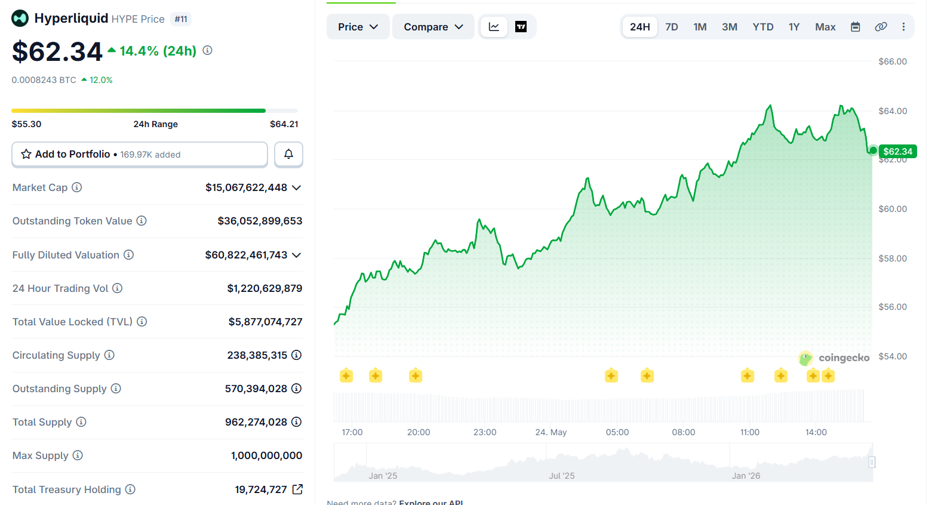The width and height of the screenshot is (932, 505).
Task: Click the #11 rank badge
Action: point(181,19)
